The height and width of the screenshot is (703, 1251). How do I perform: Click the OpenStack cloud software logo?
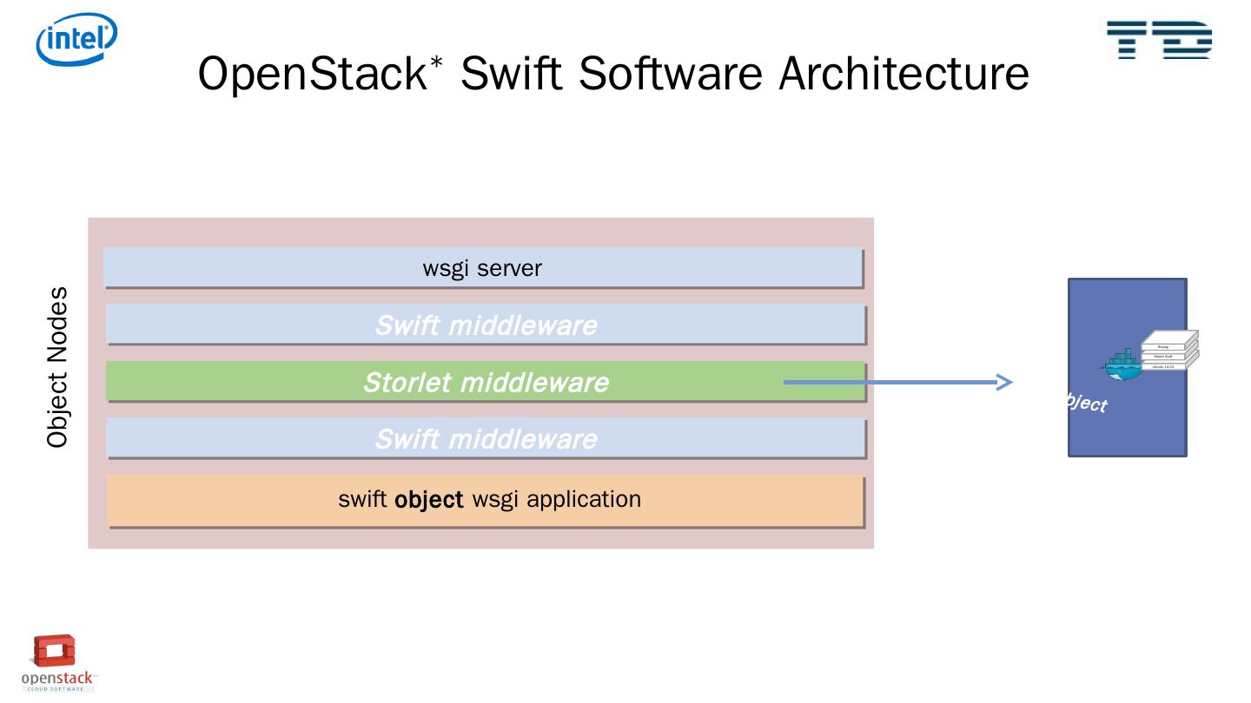pyautogui.click(x=57, y=662)
